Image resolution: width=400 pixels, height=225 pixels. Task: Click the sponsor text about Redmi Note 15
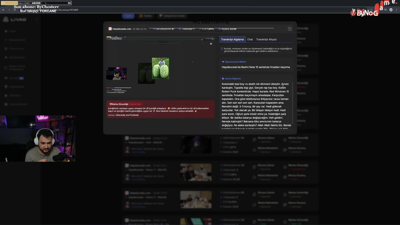click(x=256, y=67)
